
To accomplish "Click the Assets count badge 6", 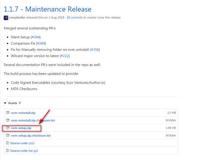I will (20, 103).
